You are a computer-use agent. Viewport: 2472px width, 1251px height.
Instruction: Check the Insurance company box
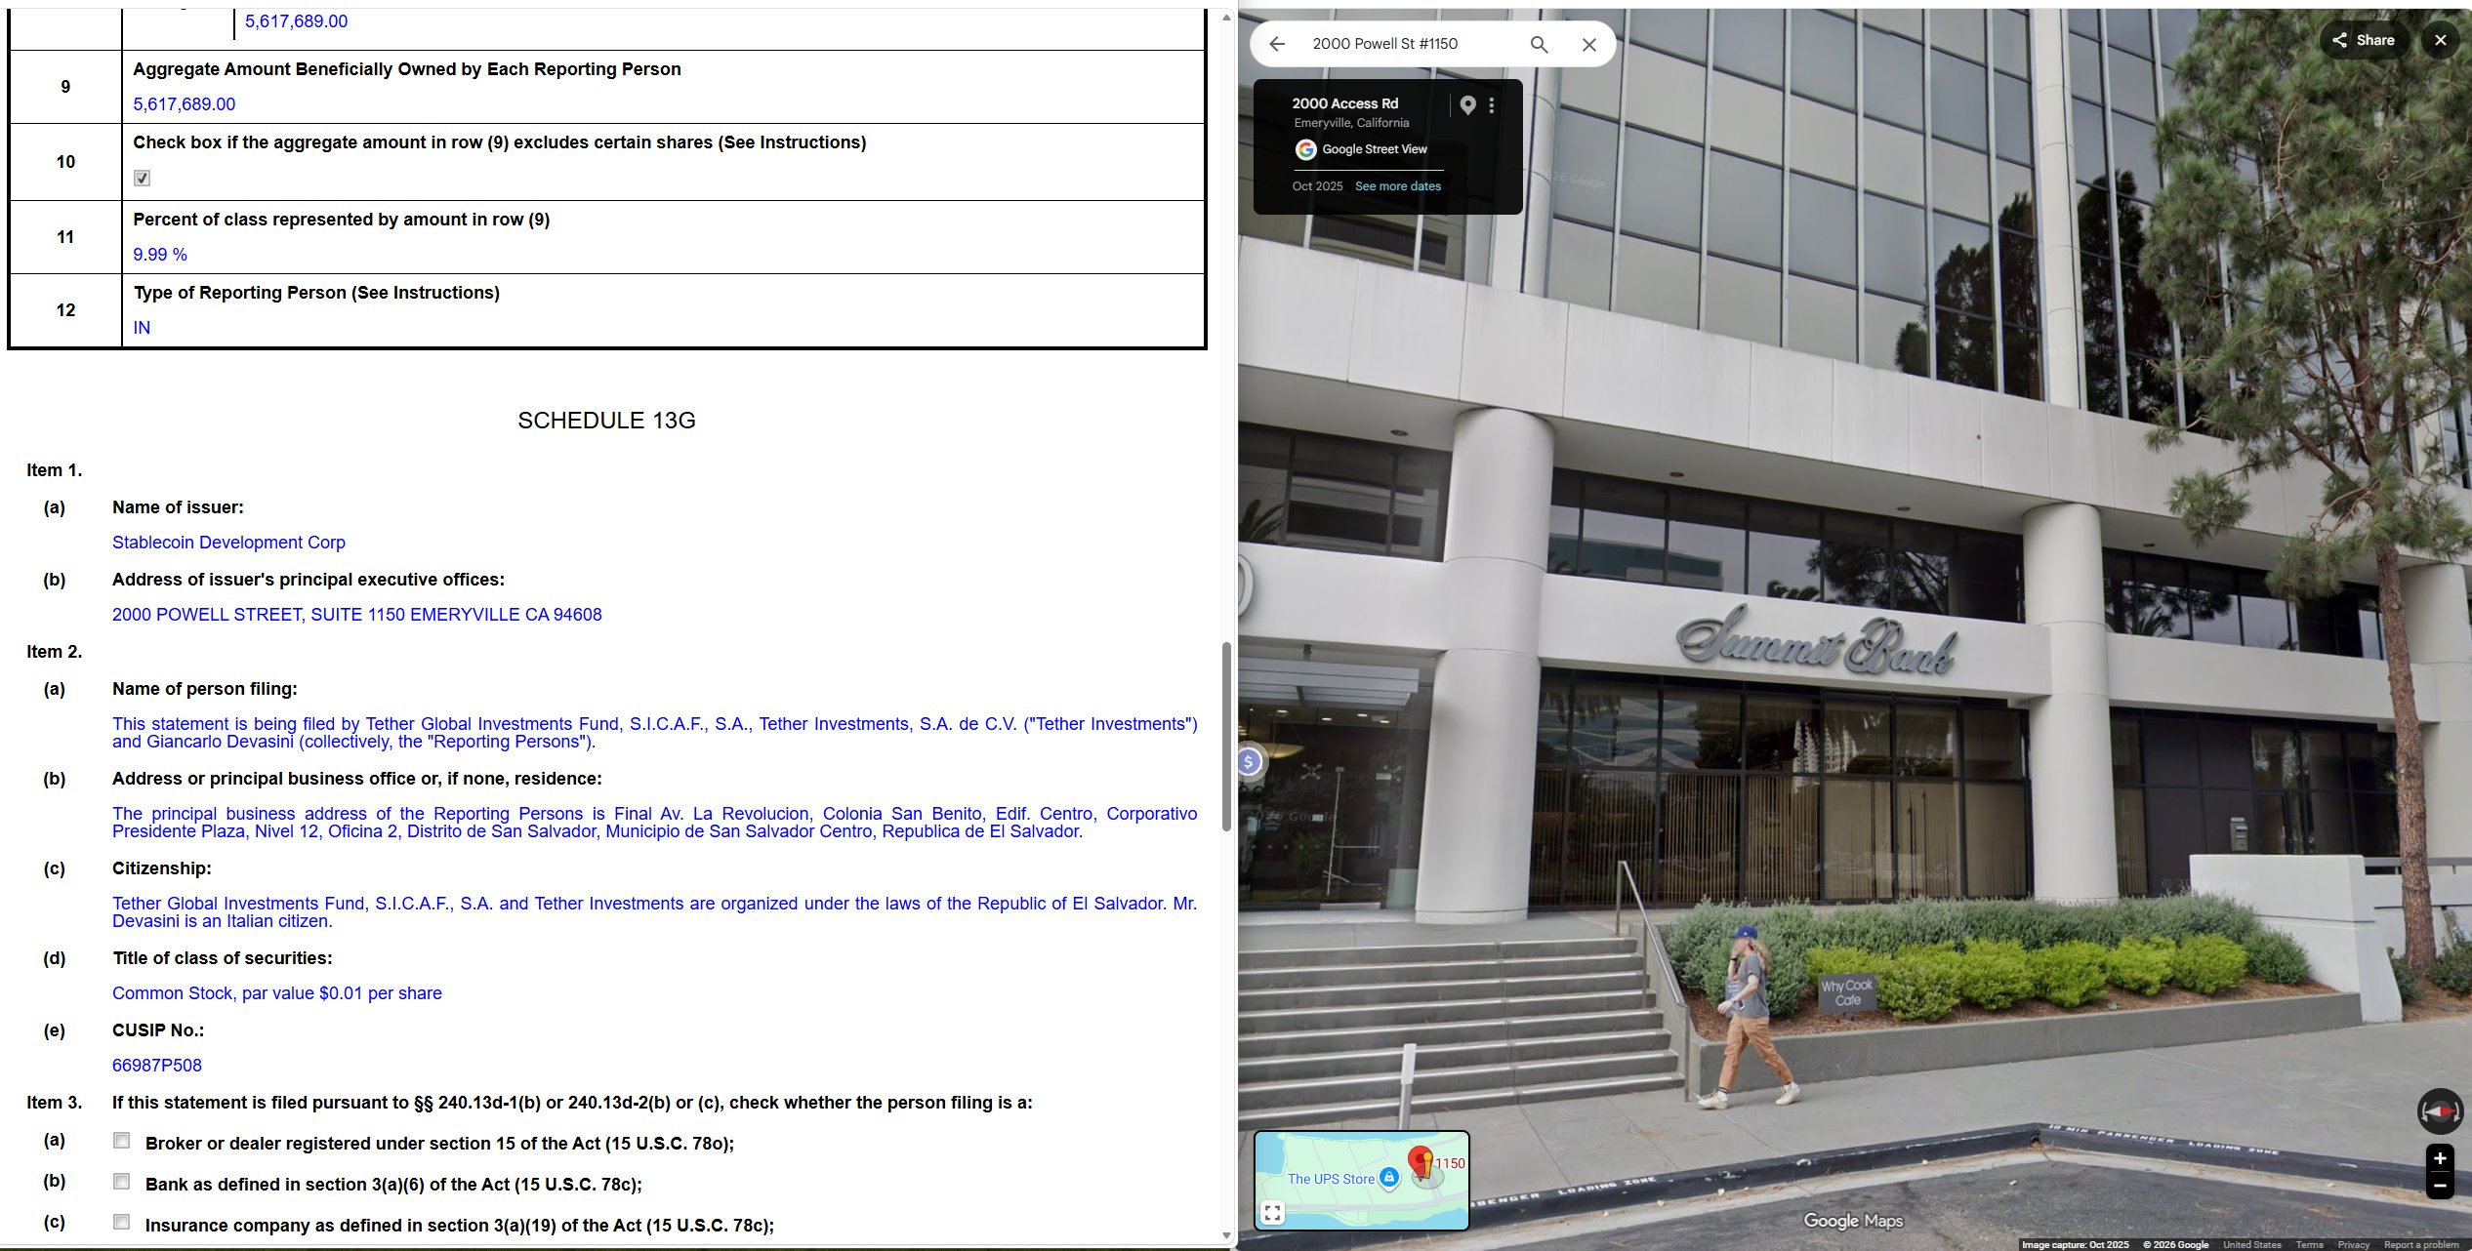coord(122,1223)
